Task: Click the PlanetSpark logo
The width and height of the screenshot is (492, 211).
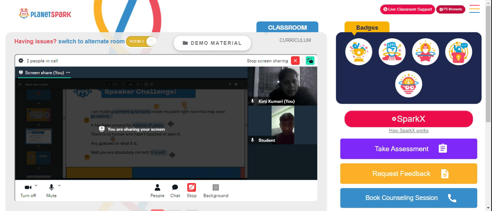Action: click(45, 13)
